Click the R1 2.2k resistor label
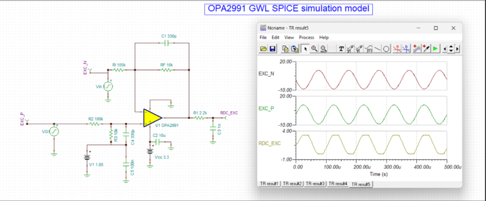The image size is (486, 201). [200, 113]
